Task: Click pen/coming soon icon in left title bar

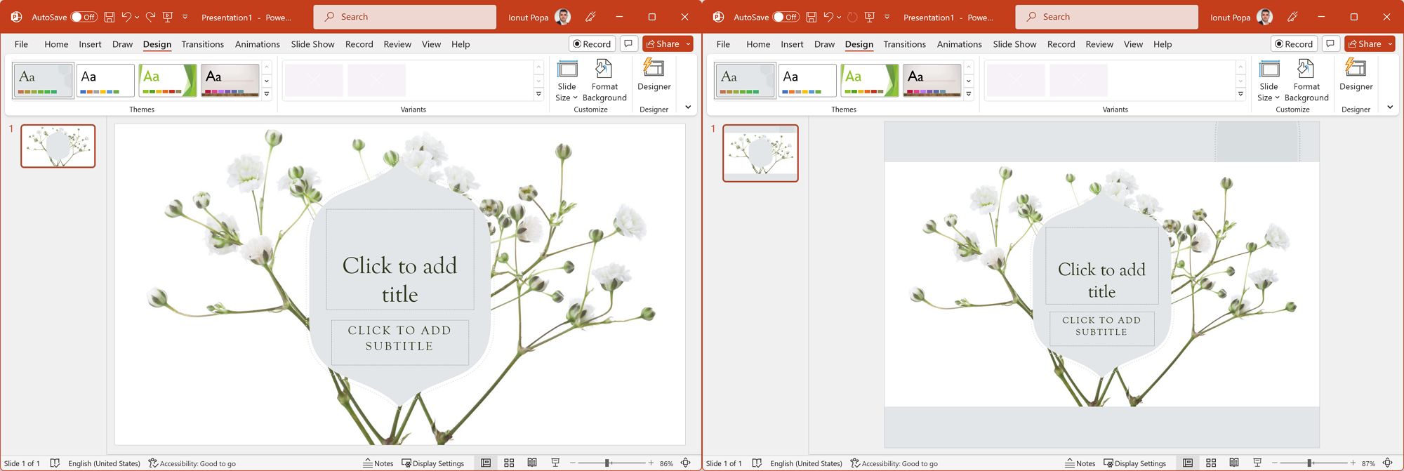Action: click(590, 17)
